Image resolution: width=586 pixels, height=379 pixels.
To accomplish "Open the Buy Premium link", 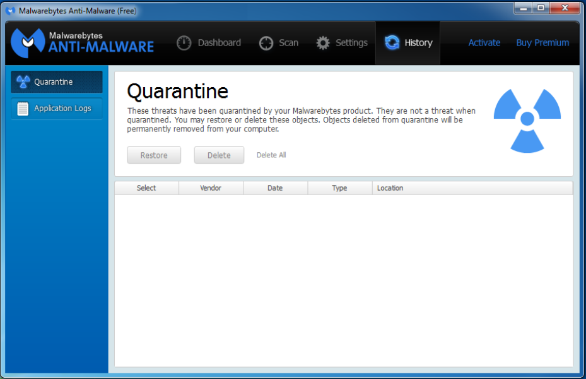I will click(542, 43).
